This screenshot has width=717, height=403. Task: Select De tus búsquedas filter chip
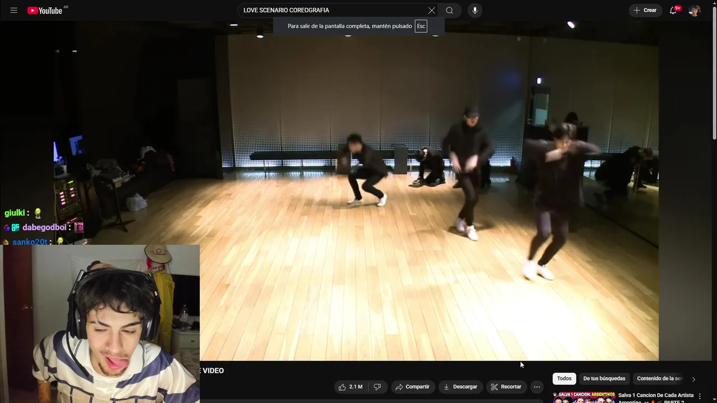(x=604, y=378)
